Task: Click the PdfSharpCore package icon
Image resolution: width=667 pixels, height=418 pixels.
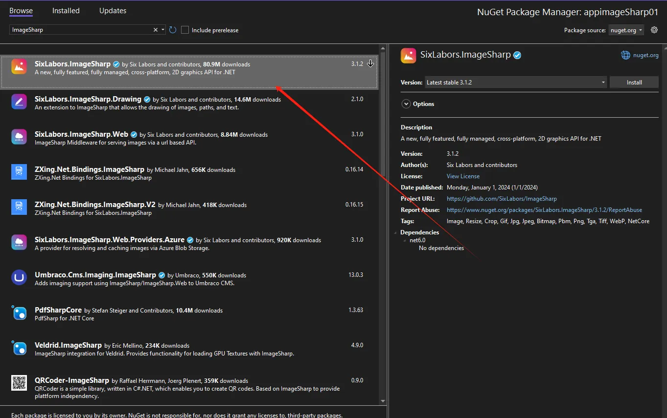Action: [x=19, y=313]
